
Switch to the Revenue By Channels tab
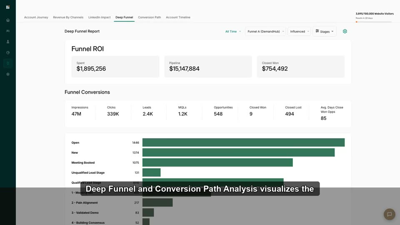(68, 17)
